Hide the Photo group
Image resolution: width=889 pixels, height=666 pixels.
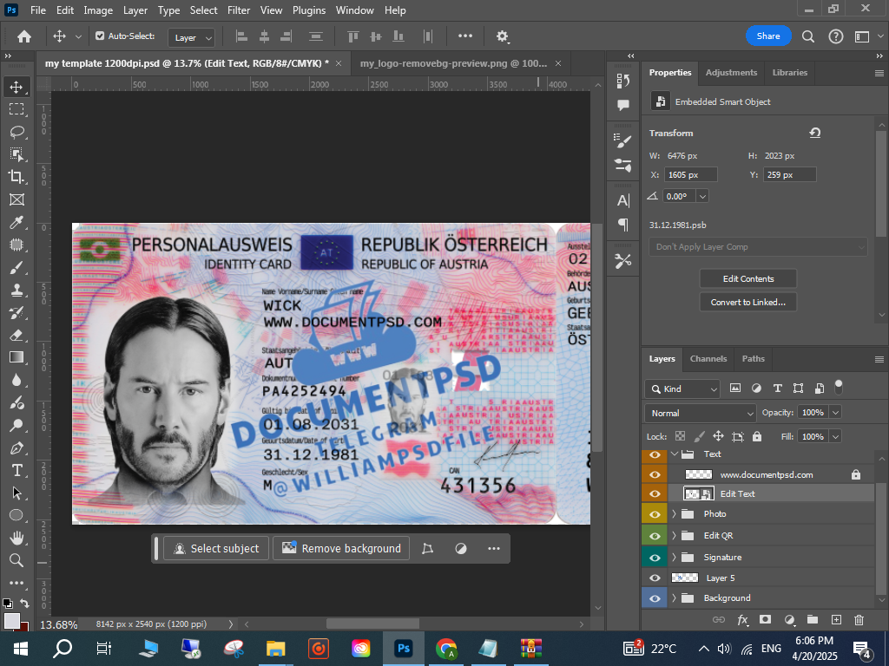655,514
